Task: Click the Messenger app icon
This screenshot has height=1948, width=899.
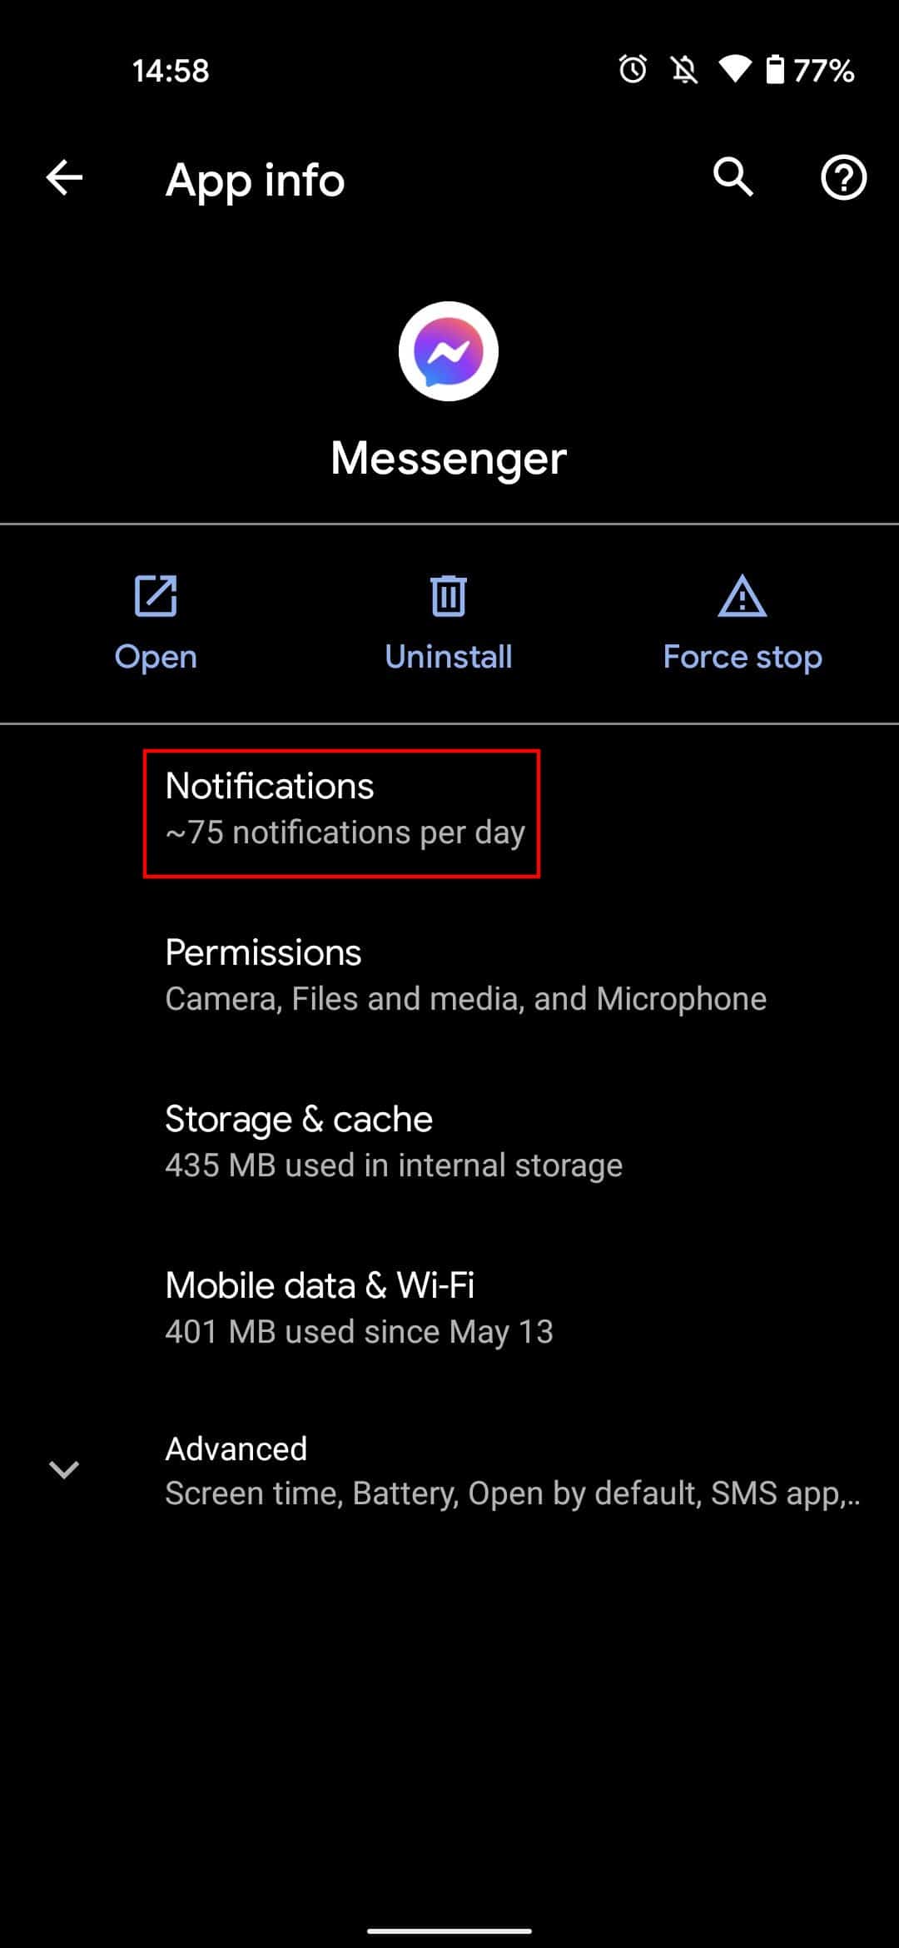Action: tap(449, 351)
